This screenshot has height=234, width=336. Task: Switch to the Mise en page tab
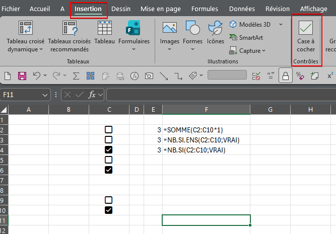pyautogui.click(x=161, y=9)
